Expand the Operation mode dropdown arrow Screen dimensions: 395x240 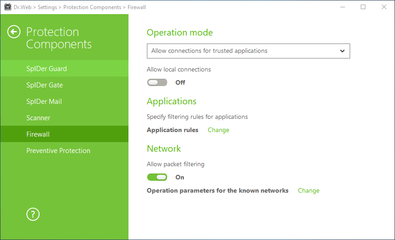click(x=342, y=51)
